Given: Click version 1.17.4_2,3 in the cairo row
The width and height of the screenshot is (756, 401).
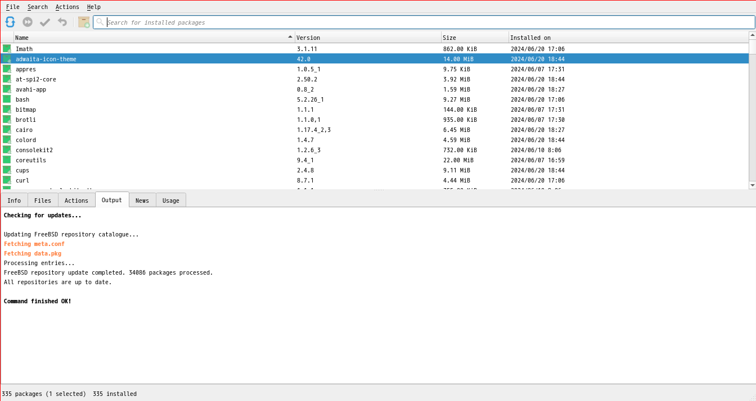Looking at the screenshot, I should [x=314, y=130].
